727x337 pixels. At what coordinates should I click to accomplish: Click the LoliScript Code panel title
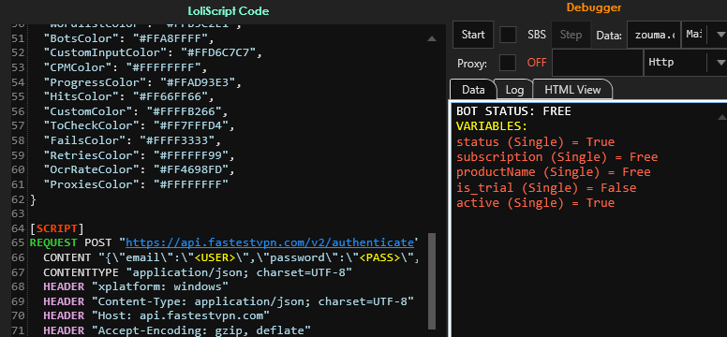click(228, 10)
